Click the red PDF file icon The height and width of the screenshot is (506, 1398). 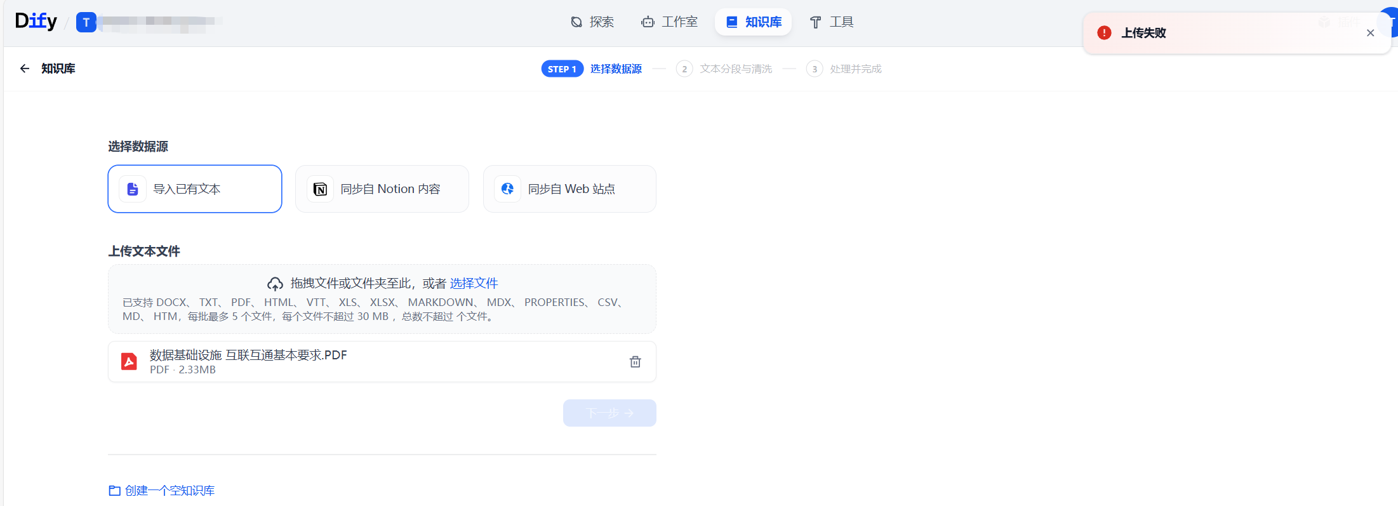(x=129, y=361)
